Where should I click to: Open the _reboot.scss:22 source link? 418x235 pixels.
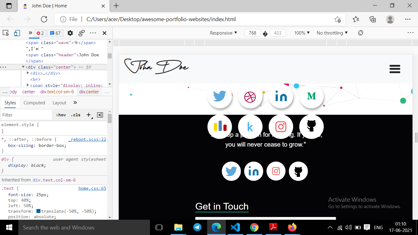(x=92, y=139)
